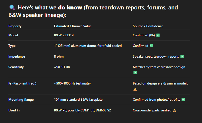Screen dimensions: 202x123
Task: Click green checkmark beside Confirmed (P6)
Action: (x=158, y=35)
